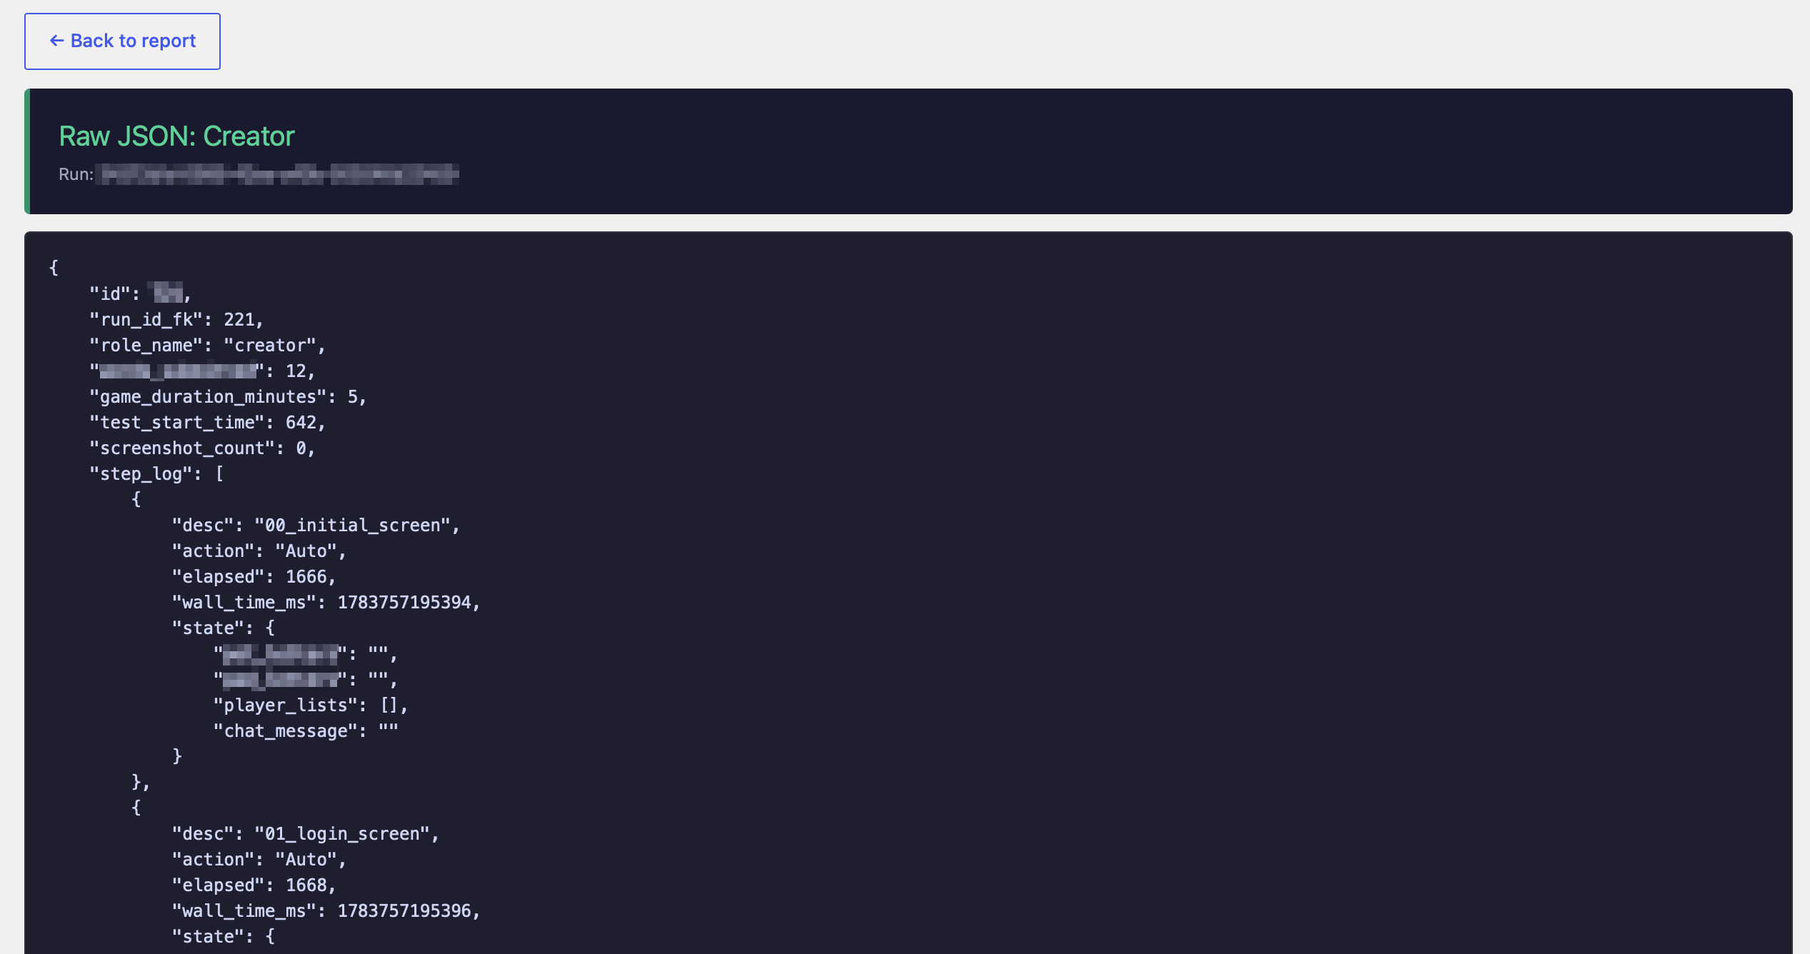Click the "step_log" opening bracket line

click(156, 473)
